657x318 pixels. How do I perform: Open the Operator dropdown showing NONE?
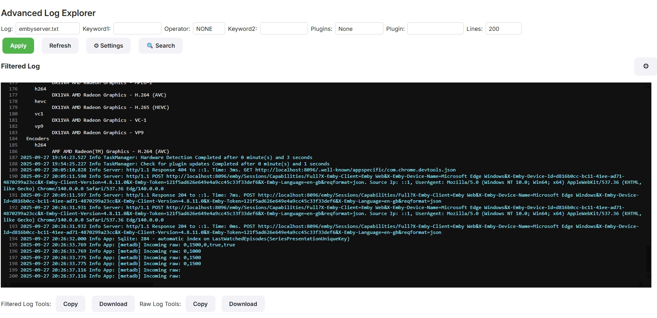pyautogui.click(x=209, y=29)
